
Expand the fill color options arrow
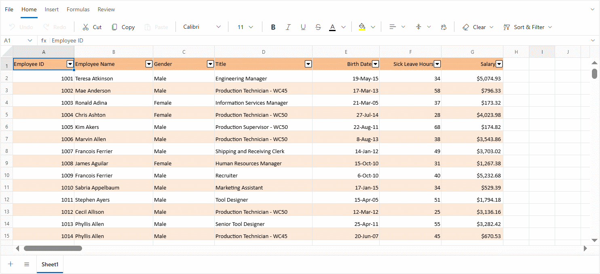tap(373, 27)
